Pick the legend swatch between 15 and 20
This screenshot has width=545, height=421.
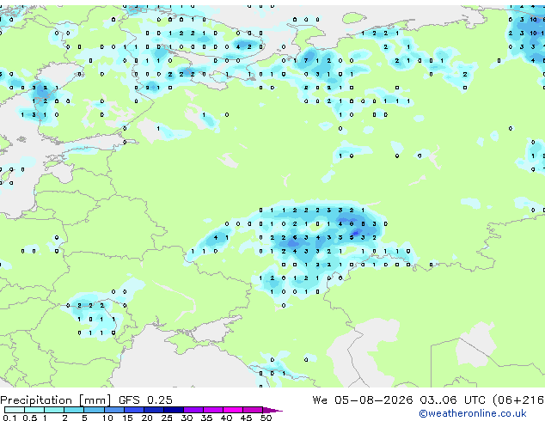tap(134, 410)
